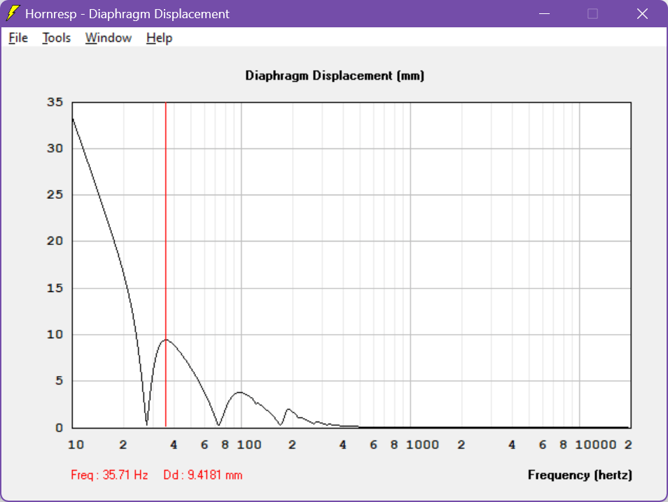This screenshot has height=502, width=668.
Task: Click the 35 label on the vertical axis
Action: (x=55, y=102)
